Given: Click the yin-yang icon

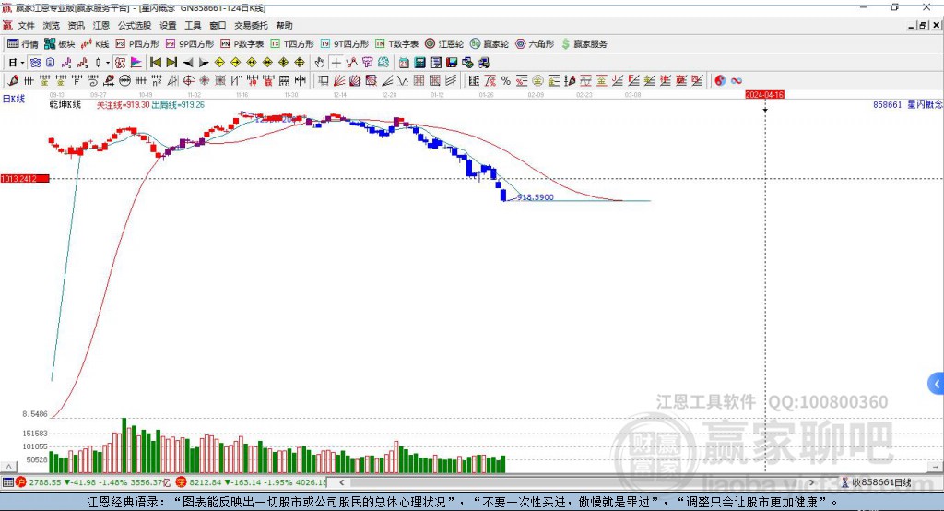Looking at the screenshot, I should [720, 80].
